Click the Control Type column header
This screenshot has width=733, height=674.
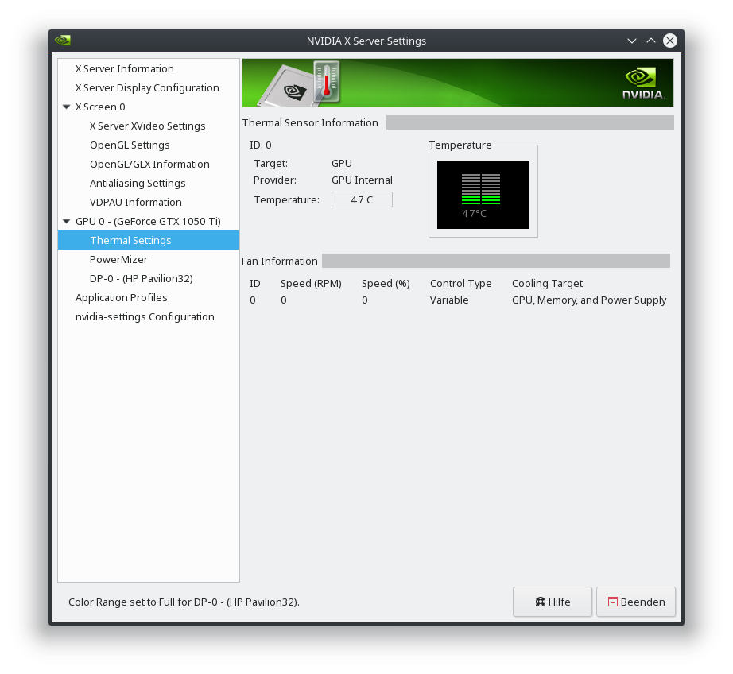pos(460,284)
